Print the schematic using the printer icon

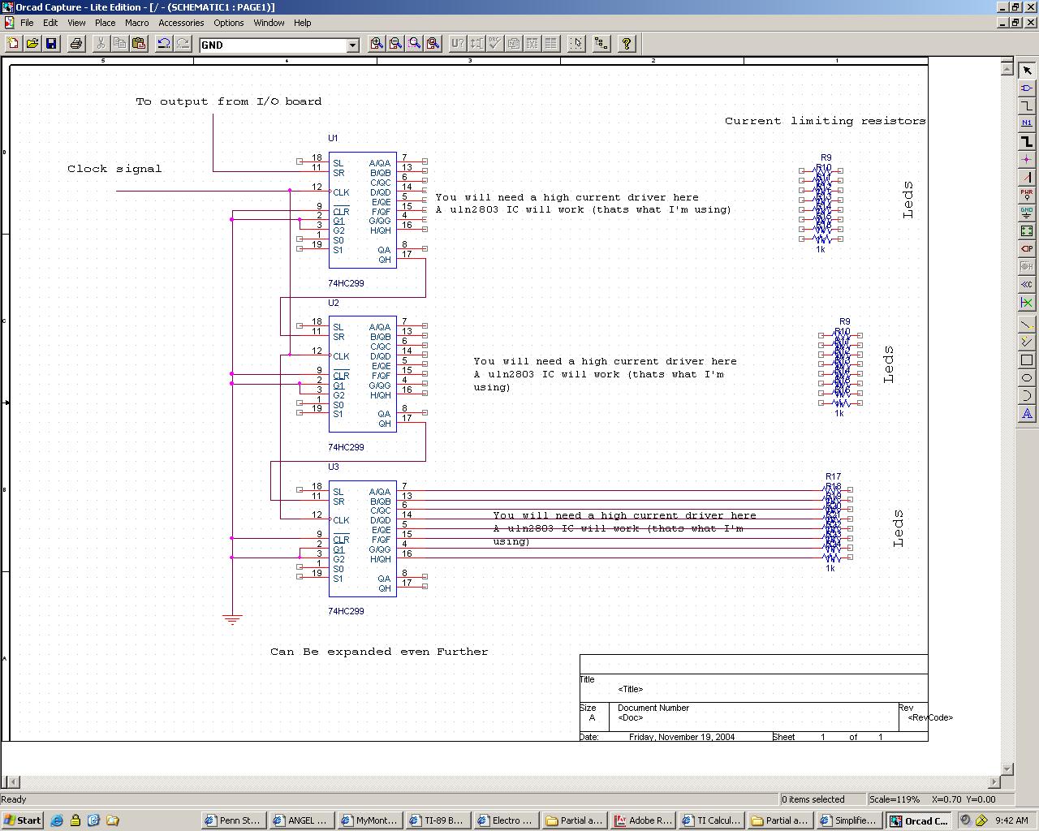[x=75, y=44]
